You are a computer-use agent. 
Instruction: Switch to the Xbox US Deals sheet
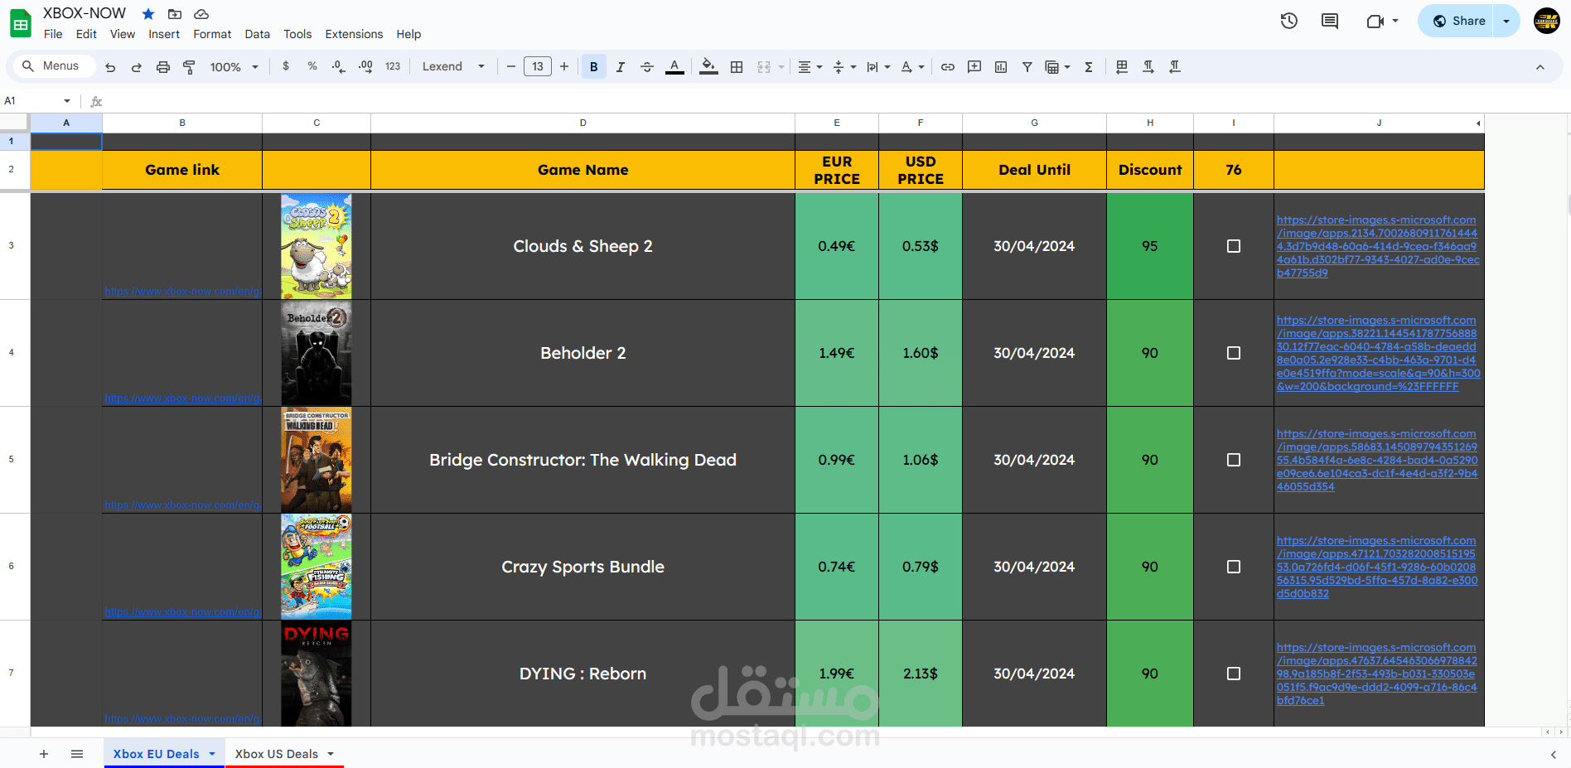[277, 754]
